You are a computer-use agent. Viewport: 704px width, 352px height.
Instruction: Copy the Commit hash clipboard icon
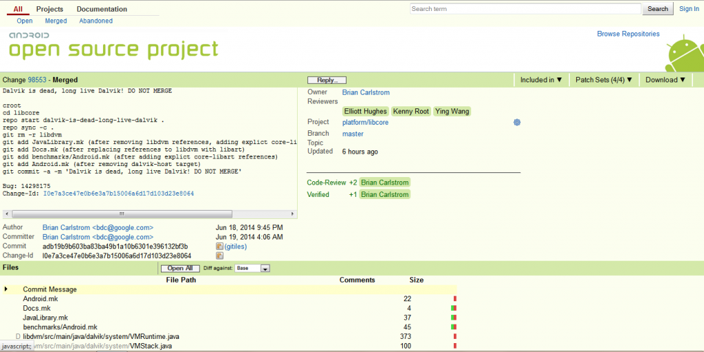219,246
